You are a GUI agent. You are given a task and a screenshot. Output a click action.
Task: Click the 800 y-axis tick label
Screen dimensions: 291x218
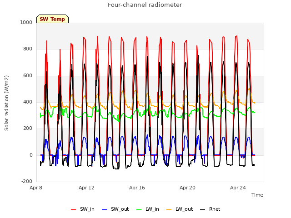(x=28, y=49)
